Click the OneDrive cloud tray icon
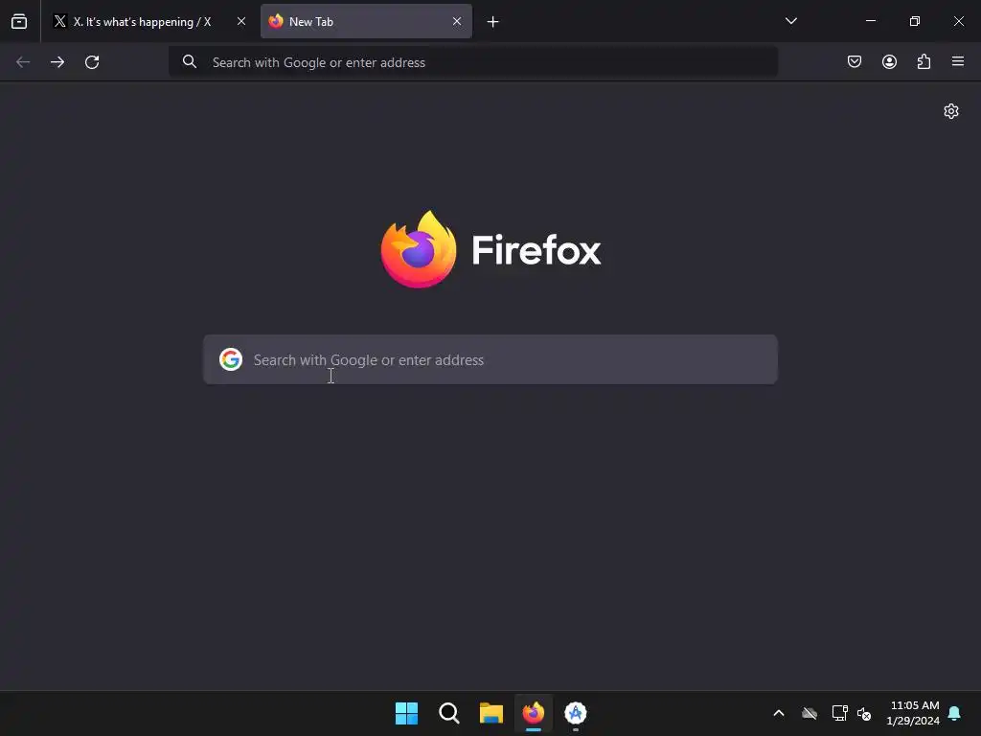The width and height of the screenshot is (981, 736). (810, 713)
